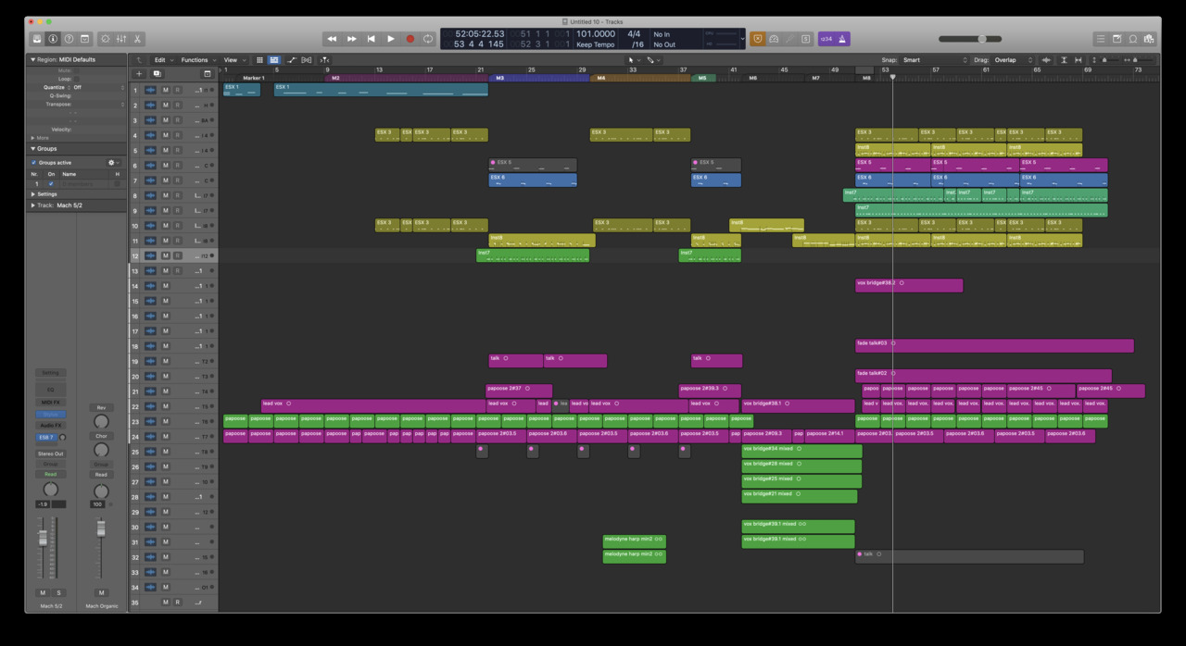This screenshot has width=1186, height=646.
Task: Toggle the Groups active checkbox
Action: (x=34, y=162)
